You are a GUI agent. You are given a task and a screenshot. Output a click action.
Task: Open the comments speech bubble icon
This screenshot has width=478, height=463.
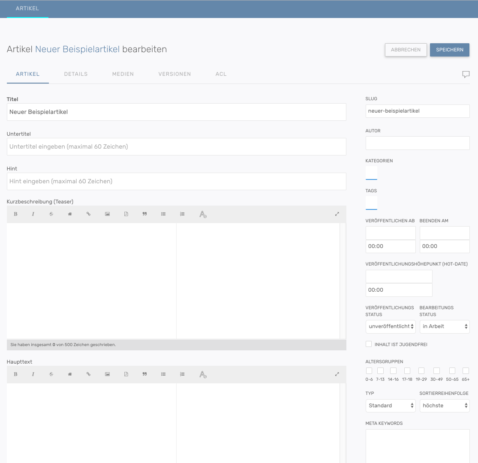pyautogui.click(x=466, y=75)
